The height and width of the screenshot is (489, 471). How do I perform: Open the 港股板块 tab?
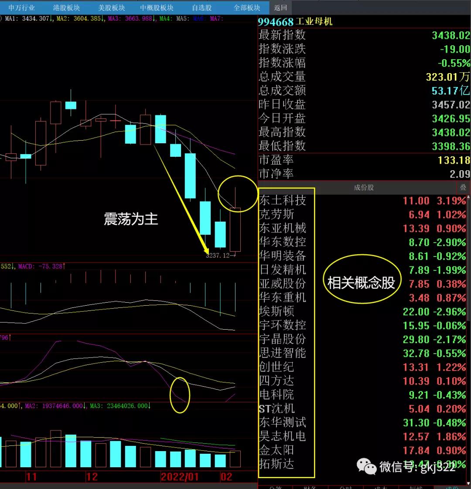(x=66, y=7)
